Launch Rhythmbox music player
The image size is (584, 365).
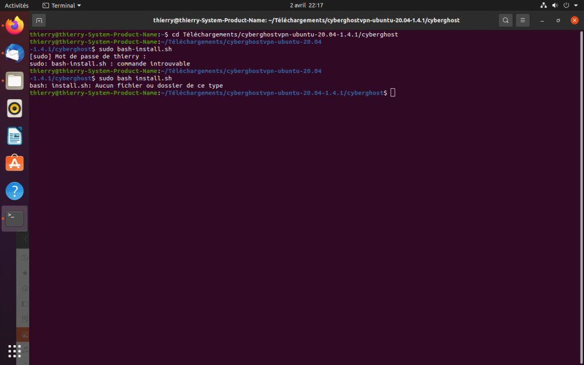[x=15, y=109]
